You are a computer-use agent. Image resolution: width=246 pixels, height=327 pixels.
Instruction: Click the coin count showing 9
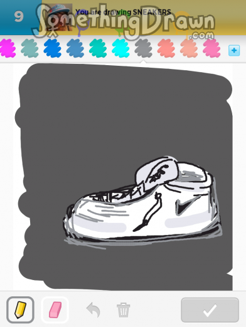point(19,16)
